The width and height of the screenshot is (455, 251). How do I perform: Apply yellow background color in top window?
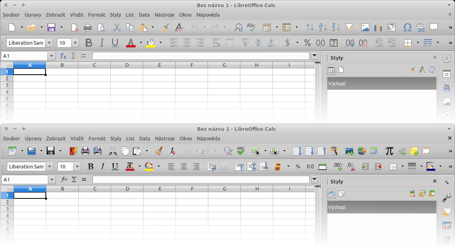(x=151, y=43)
